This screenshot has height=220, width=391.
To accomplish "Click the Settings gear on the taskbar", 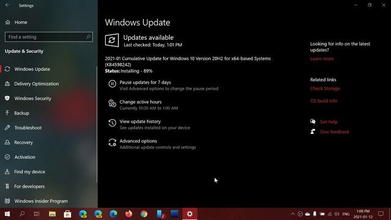I will [x=190, y=214].
